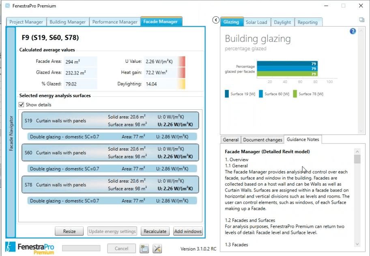Click the blue help question mark icon

click(x=353, y=31)
